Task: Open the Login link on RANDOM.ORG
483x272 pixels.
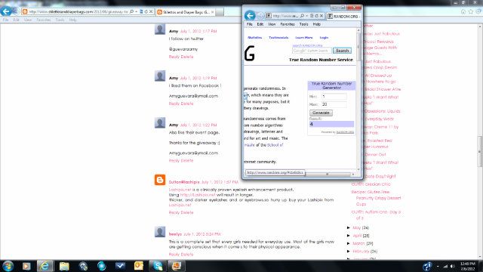Action: click(x=324, y=38)
